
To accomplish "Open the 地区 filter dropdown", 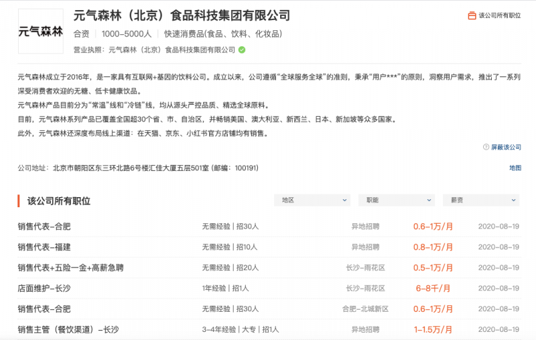I will tap(312, 200).
